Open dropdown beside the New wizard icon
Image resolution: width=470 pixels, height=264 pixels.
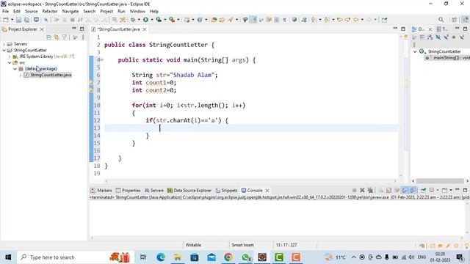pyautogui.click(x=12, y=20)
